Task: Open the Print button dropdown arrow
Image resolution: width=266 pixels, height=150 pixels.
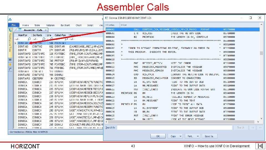Action: 198,136
